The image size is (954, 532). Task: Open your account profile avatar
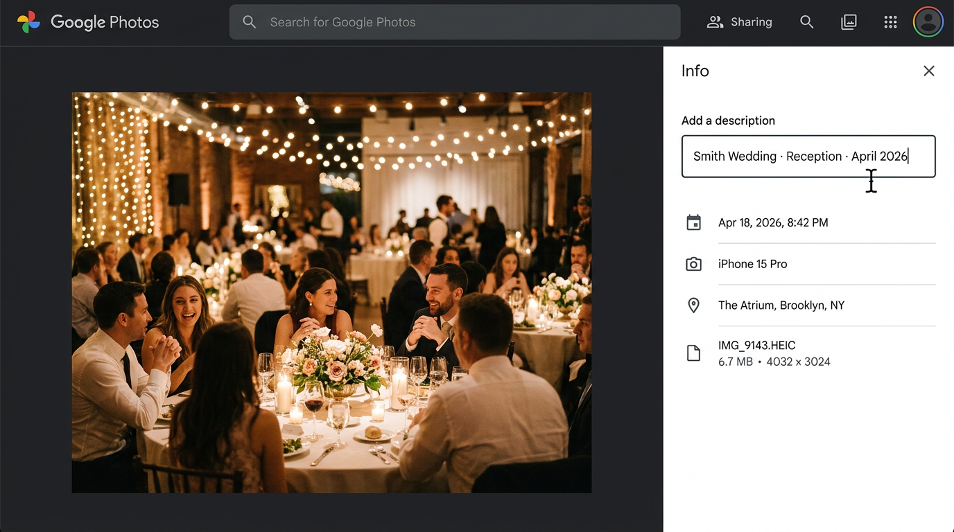point(928,21)
